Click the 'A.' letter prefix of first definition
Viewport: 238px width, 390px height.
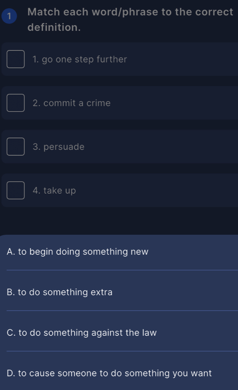tap(11, 252)
